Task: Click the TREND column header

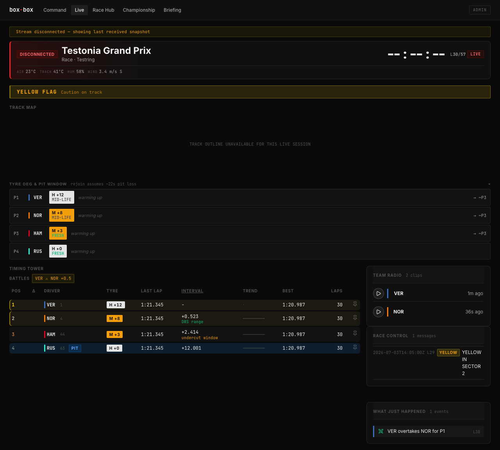Action: pos(250,291)
